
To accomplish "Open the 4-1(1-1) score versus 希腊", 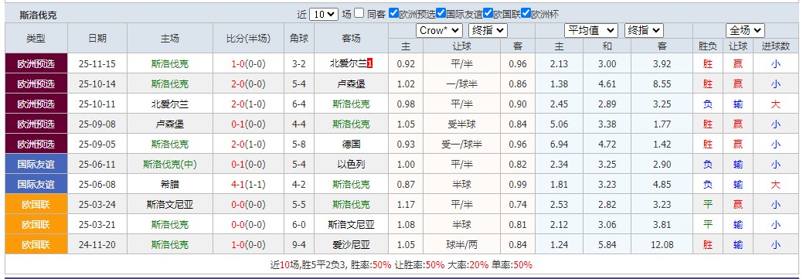I will point(248,184).
